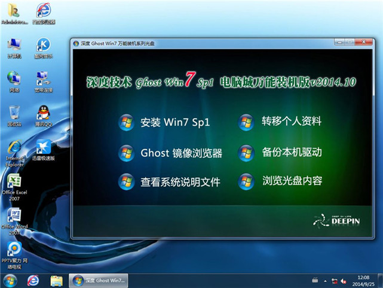Activate the 深度 Ghost Win7 taskbar button
This screenshot has width=383, height=288.
tap(99, 281)
